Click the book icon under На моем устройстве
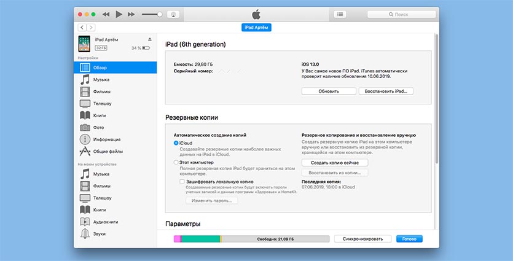 [x=85, y=209]
